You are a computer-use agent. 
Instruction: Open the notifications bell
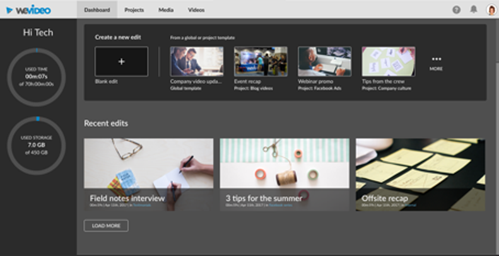click(x=474, y=9)
